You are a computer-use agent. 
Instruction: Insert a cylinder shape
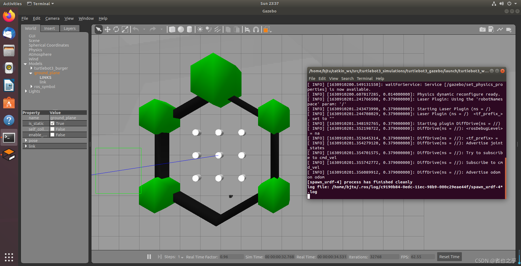pos(189,29)
